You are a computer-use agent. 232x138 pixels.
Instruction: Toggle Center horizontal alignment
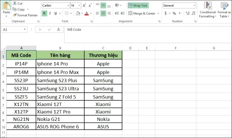103,13
